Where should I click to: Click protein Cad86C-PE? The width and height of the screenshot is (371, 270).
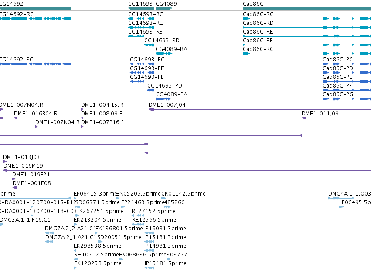tap(347, 81)
